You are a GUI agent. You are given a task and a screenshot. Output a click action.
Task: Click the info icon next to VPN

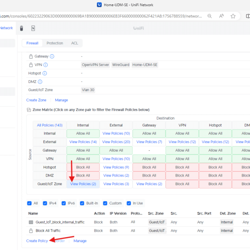[x=46, y=65]
